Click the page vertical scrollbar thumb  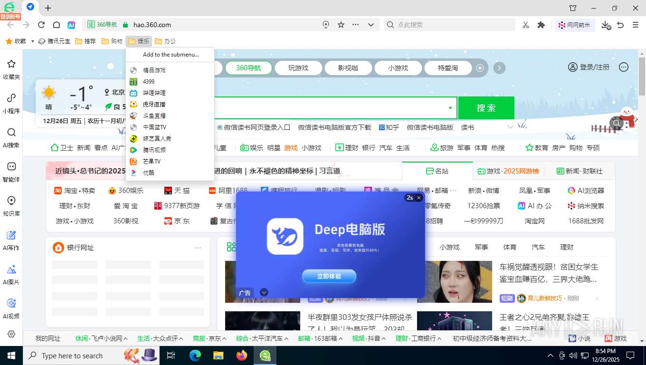pos(642,76)
